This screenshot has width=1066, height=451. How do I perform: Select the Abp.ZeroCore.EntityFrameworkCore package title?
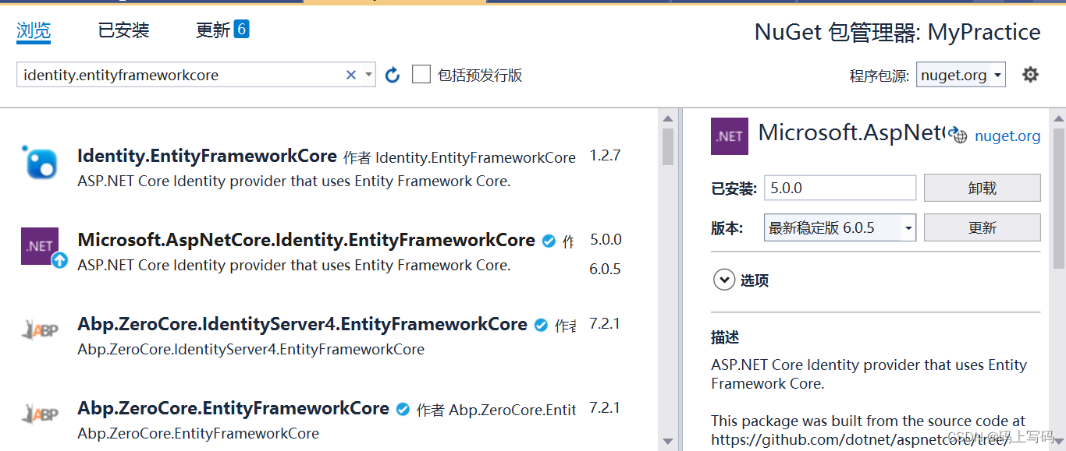coord(233,408)
